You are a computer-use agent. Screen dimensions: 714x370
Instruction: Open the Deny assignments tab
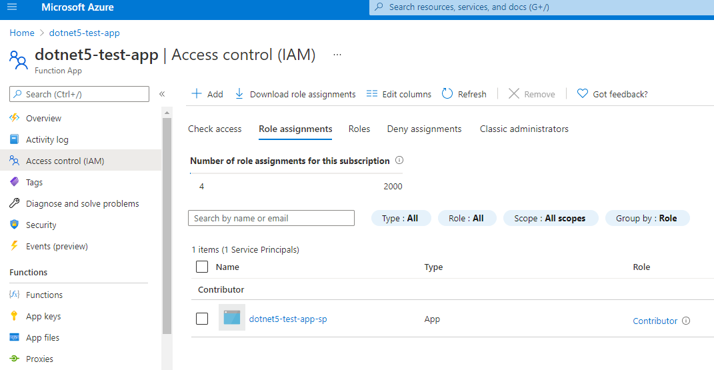click(x=425, y=129)
